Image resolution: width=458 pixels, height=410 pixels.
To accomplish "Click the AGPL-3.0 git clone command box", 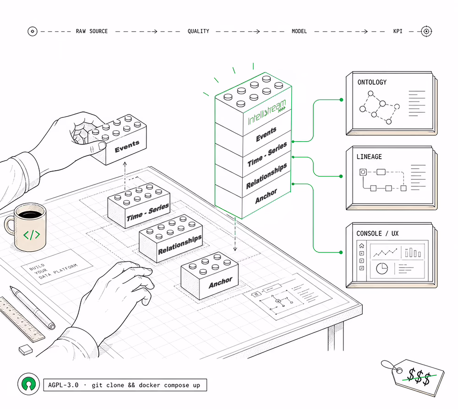I will [125, 385].
